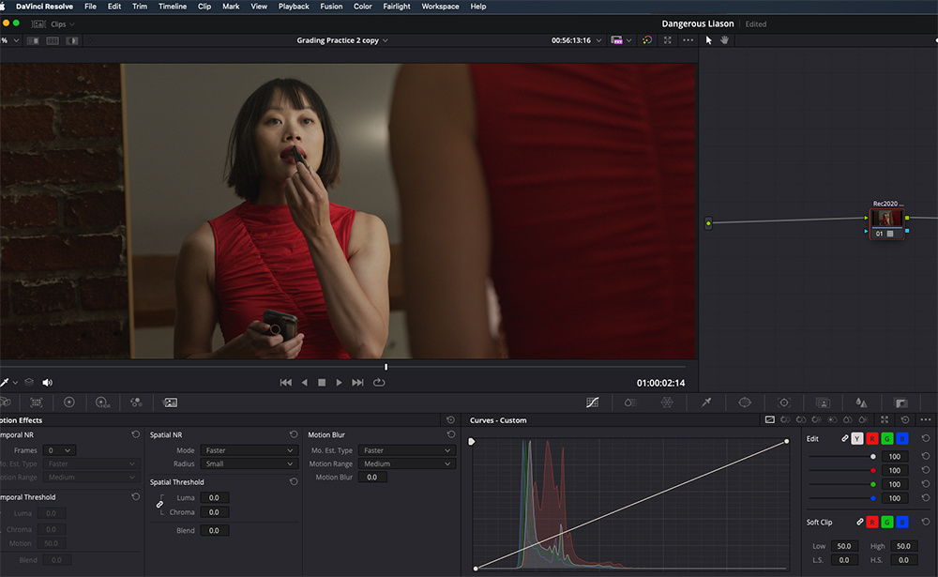The height and width of the screenshot is (577, 938).
Task: Open the Workspace menu
Action: (440, 7)
